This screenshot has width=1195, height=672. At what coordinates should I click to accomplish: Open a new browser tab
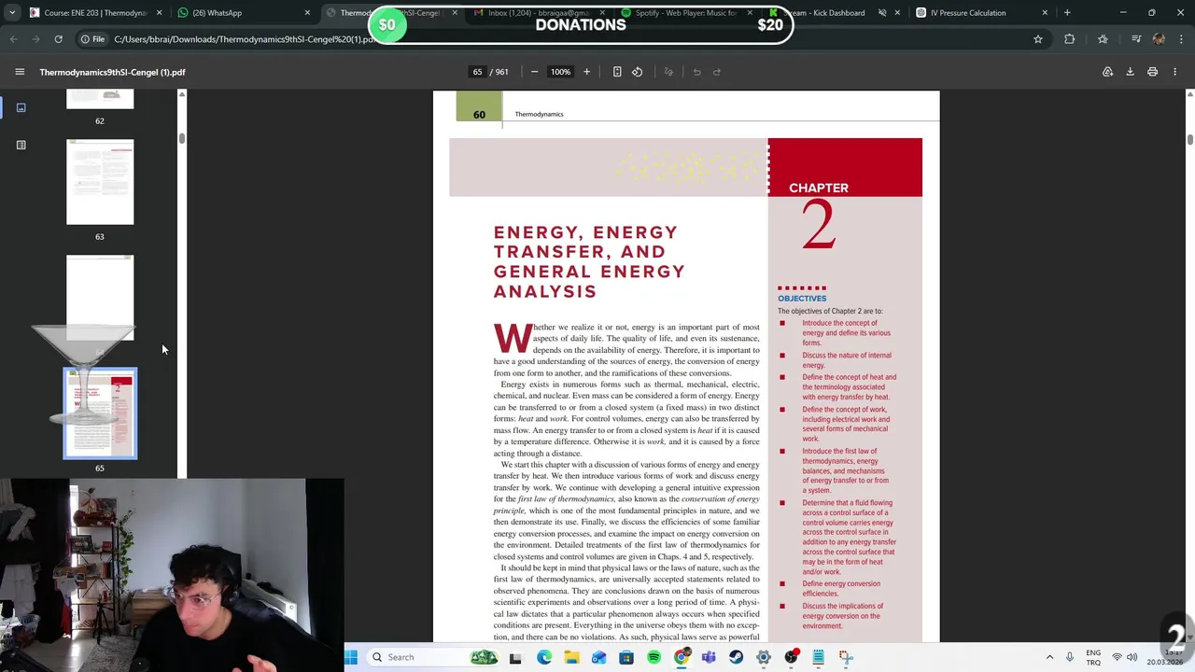(1067, 13)
